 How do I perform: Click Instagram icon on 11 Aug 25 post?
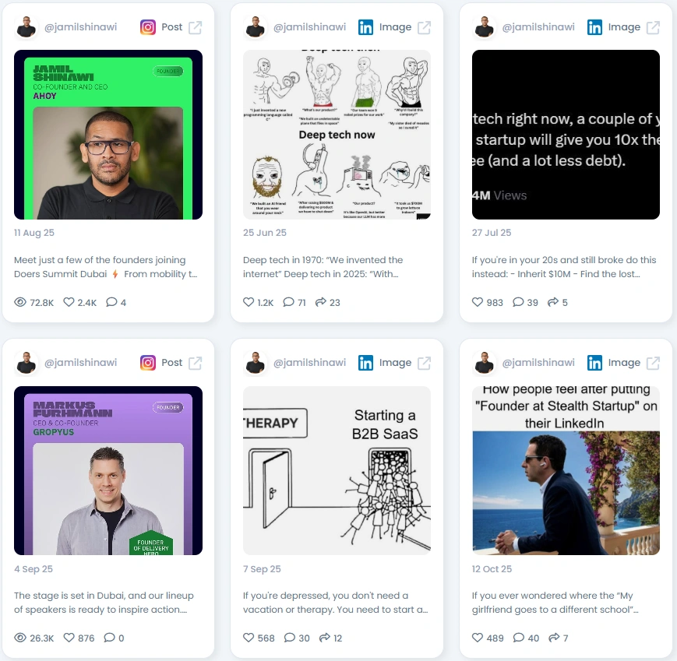[x=148, y=27]
